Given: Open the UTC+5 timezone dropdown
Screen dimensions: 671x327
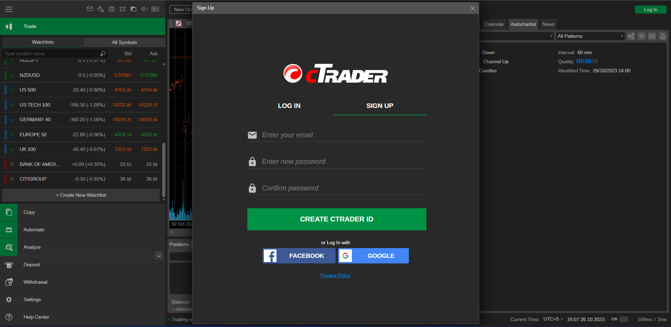Looking at the screenshot, I should tap(553, 319).
